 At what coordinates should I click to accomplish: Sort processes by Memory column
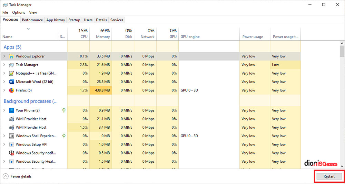point(102,34)
